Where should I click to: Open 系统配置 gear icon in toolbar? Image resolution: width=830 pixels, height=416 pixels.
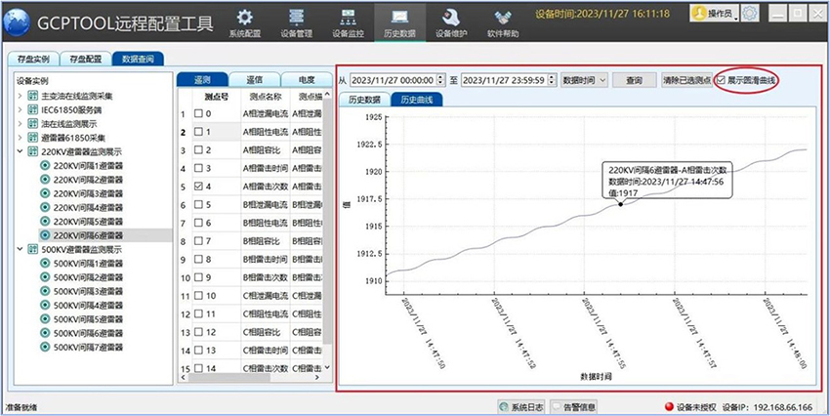(245, 17)
